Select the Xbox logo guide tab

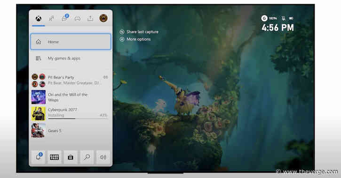click(x=39, y=19)
